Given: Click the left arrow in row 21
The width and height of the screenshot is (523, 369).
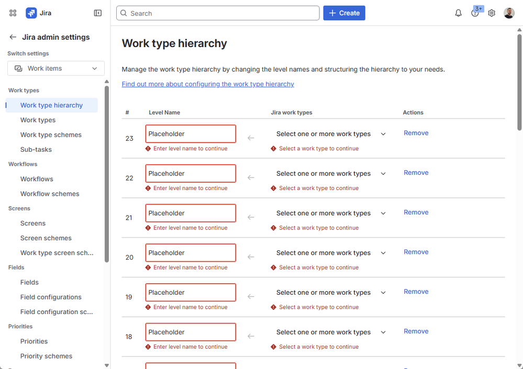Looking at the screenshot, I should point(251,217).
